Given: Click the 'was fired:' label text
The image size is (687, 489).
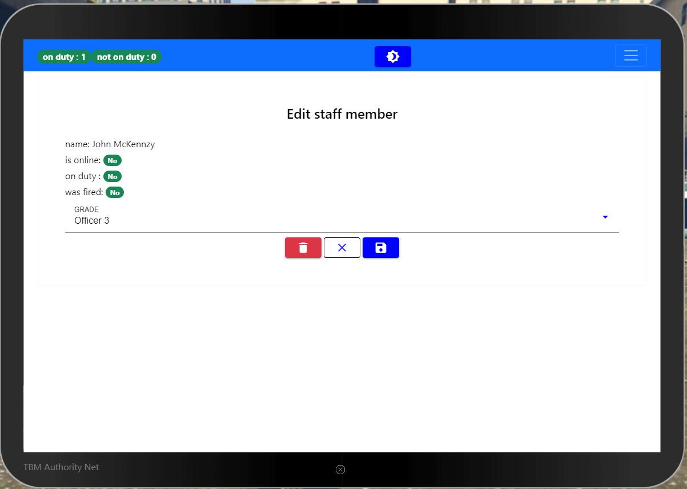Looking at the screenshot, I should (x=84, y=192).
